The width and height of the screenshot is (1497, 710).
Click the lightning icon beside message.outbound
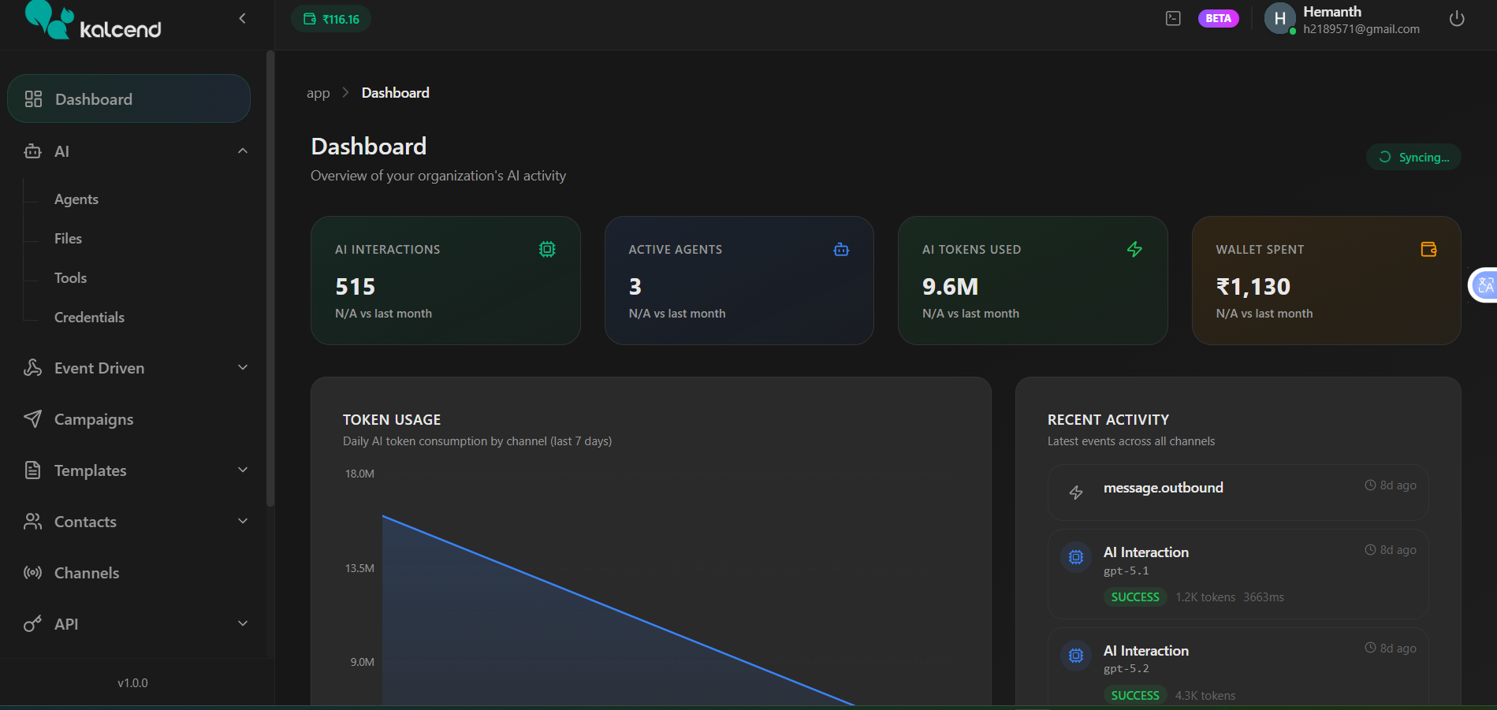[1076, 493]
